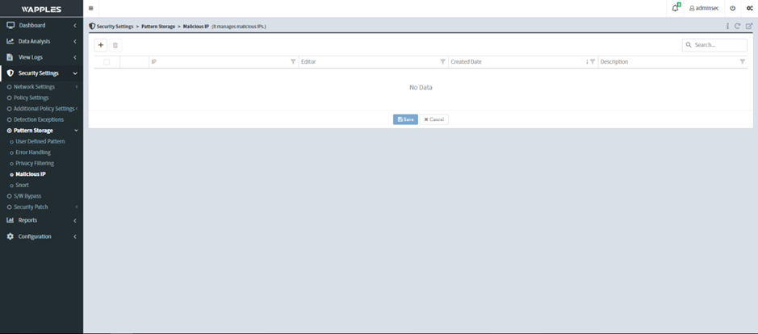Open the notifications bell
Viewport: 758px width, 334px height.
(675, 8)
